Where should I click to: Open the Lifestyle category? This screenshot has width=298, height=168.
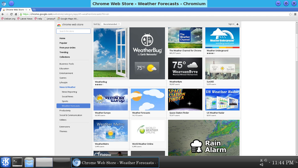tap(63, 83)
